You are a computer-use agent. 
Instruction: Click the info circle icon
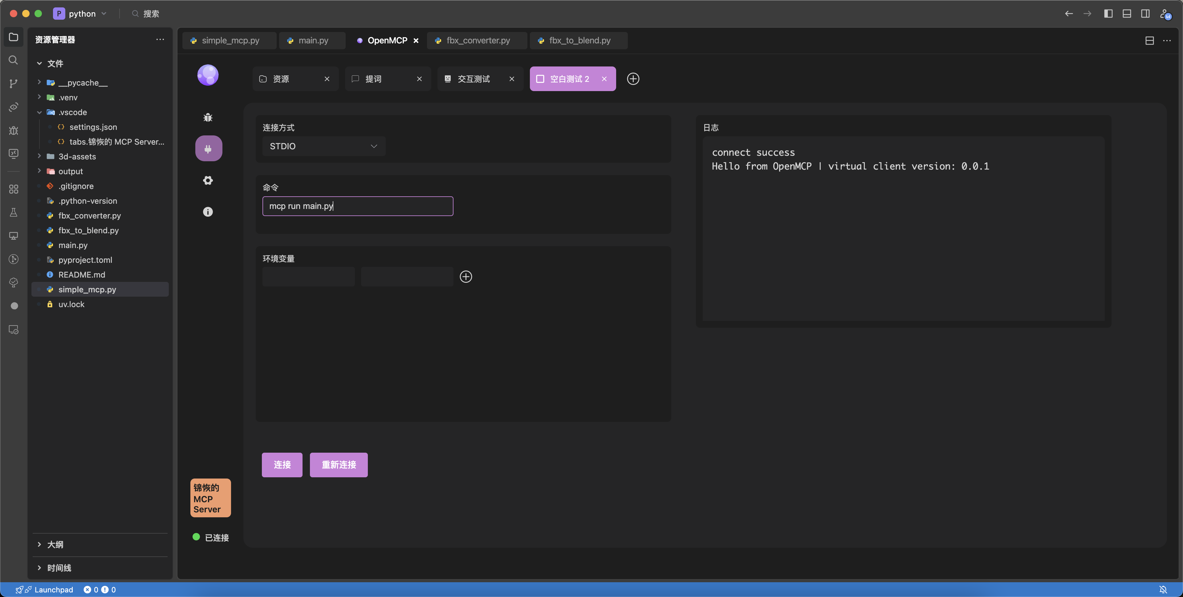208,211
